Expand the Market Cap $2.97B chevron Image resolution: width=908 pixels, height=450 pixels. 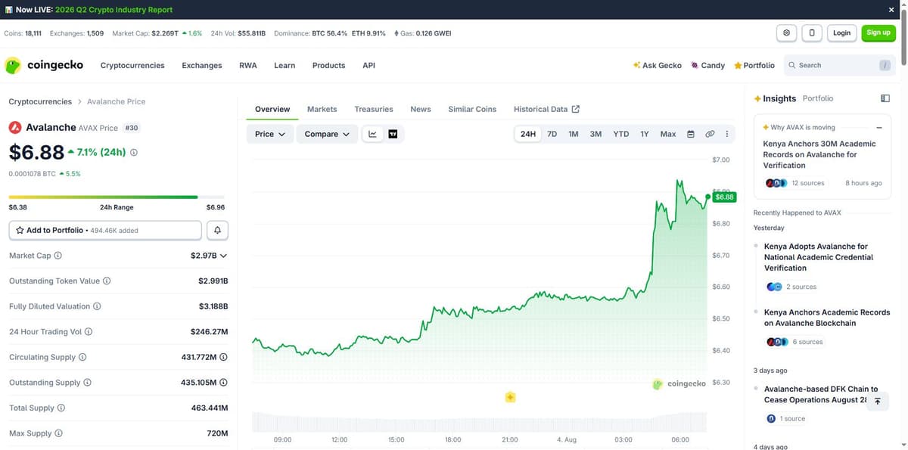[x=223, y=256]
